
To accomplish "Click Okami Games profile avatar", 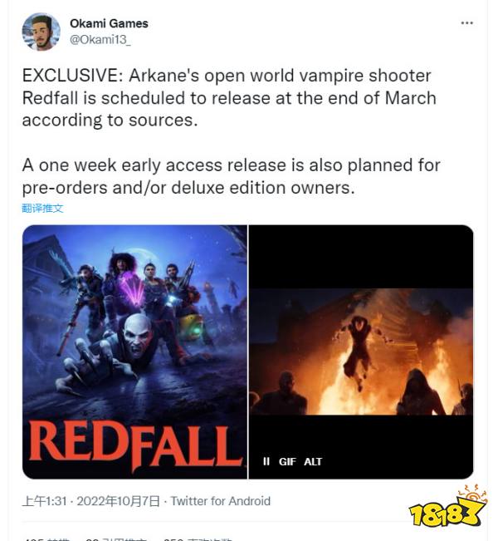I will [x=41, y=32].
